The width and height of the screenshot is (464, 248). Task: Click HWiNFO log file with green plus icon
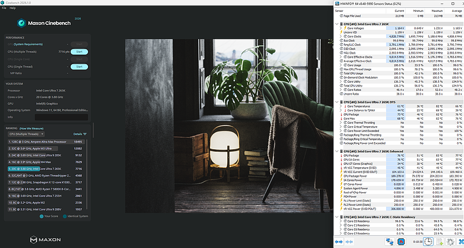click(440, 242)
